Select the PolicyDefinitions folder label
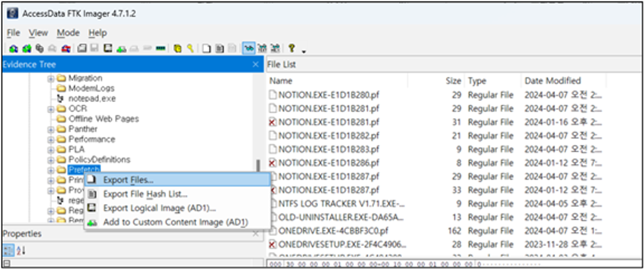 click(99, 160)
